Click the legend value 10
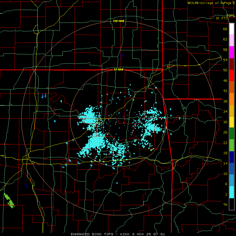Image resolution: width=236 pixels, height=236 pixels. 225,174
